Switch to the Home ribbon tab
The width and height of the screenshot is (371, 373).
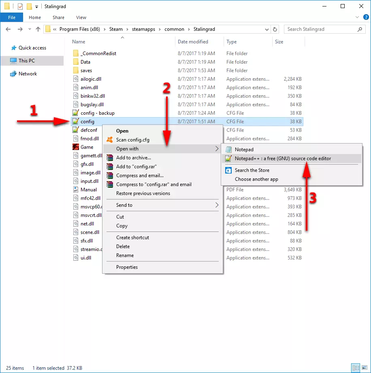(35, 17)
